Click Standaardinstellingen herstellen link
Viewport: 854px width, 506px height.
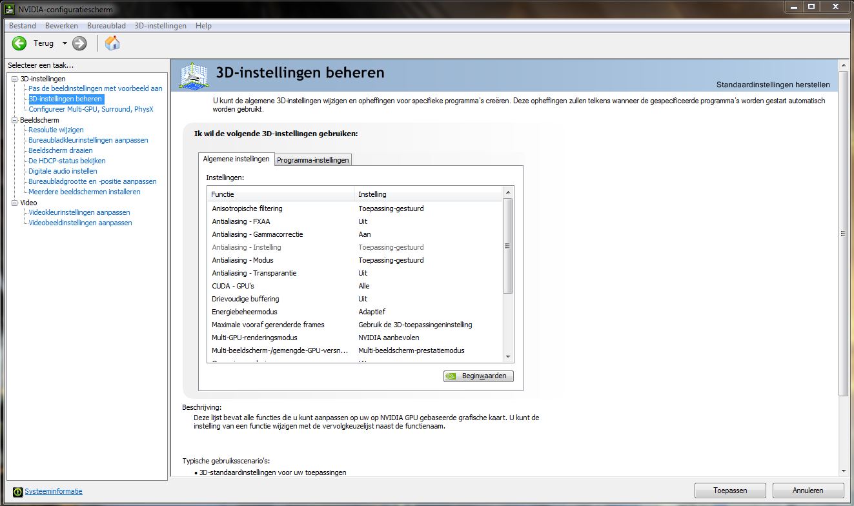point(773,85)
